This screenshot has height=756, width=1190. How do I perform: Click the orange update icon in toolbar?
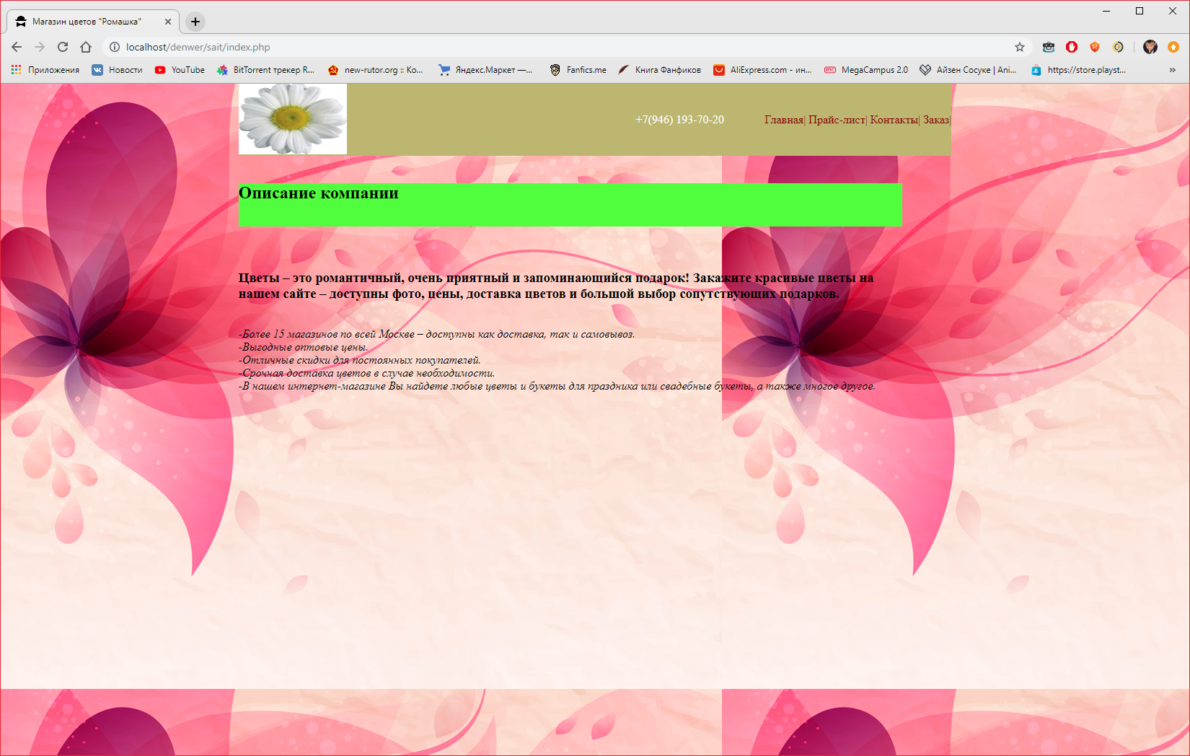click(1173, 47)
